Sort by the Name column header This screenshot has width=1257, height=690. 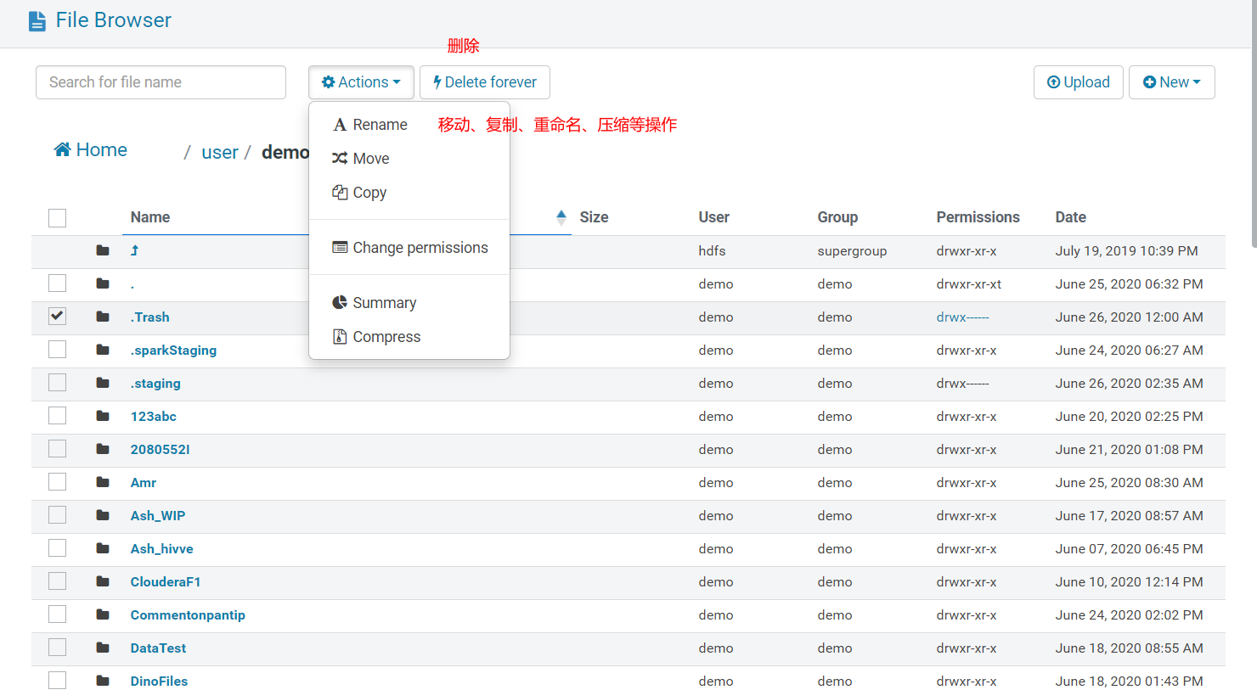[x=150, y=217]
